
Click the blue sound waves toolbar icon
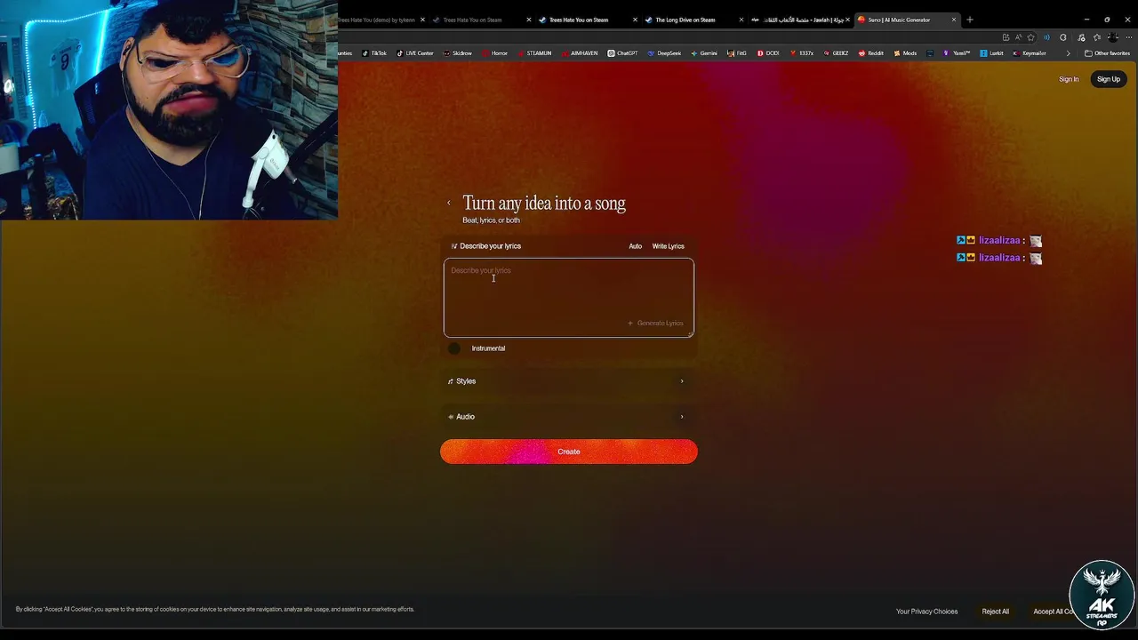(x=1046, y=37)
